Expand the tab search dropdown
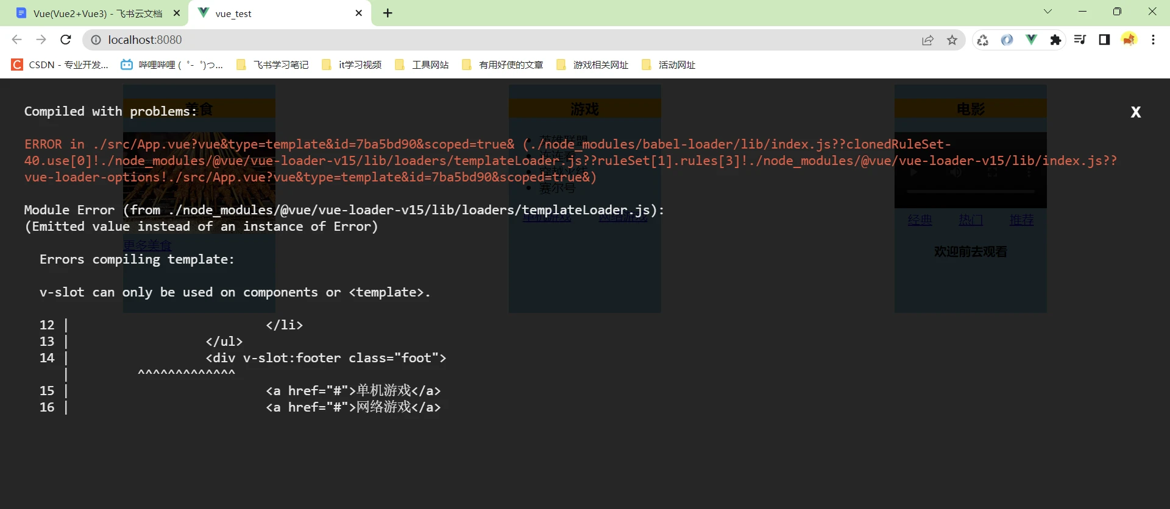1170x509 pixels. point(1048,12)
